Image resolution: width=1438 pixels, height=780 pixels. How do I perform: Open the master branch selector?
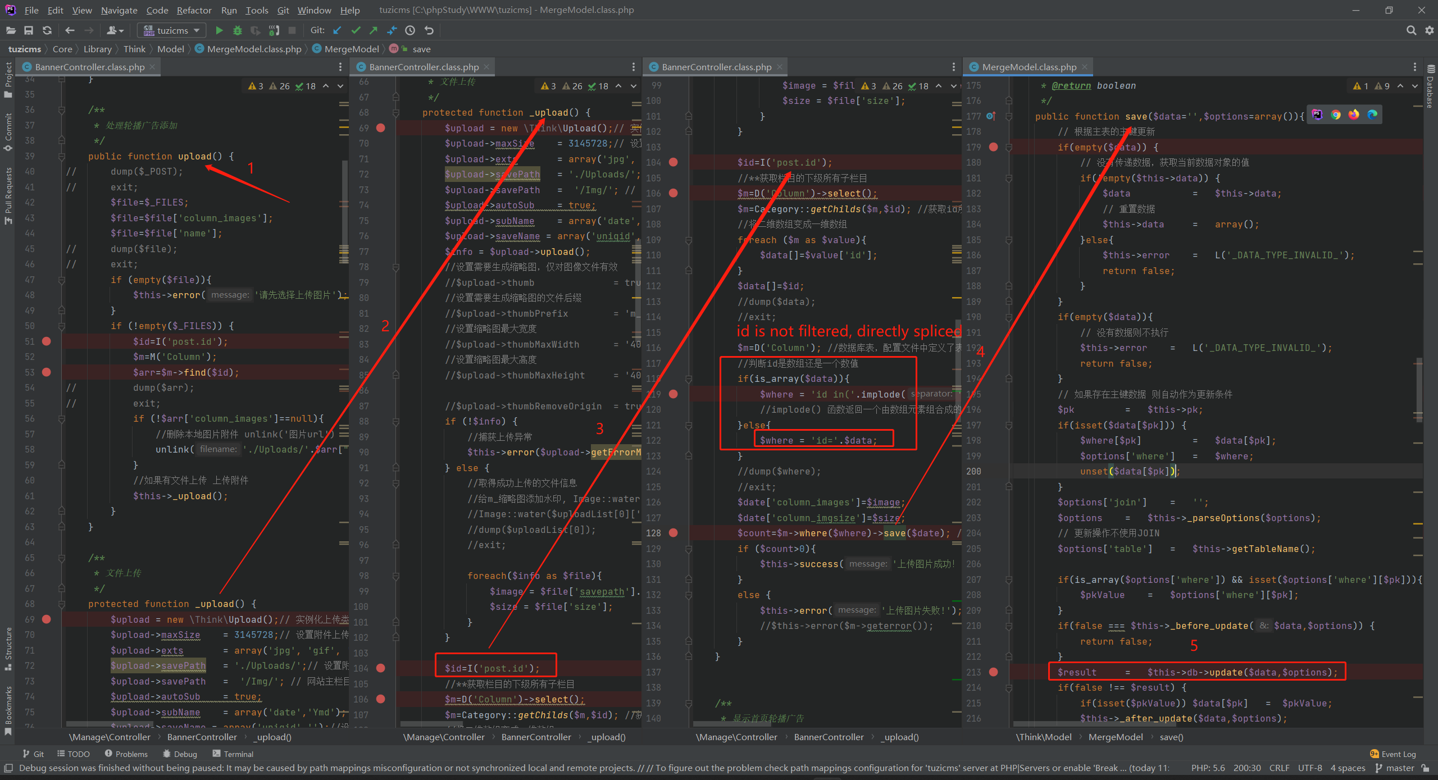click(x=1399, y=768)
